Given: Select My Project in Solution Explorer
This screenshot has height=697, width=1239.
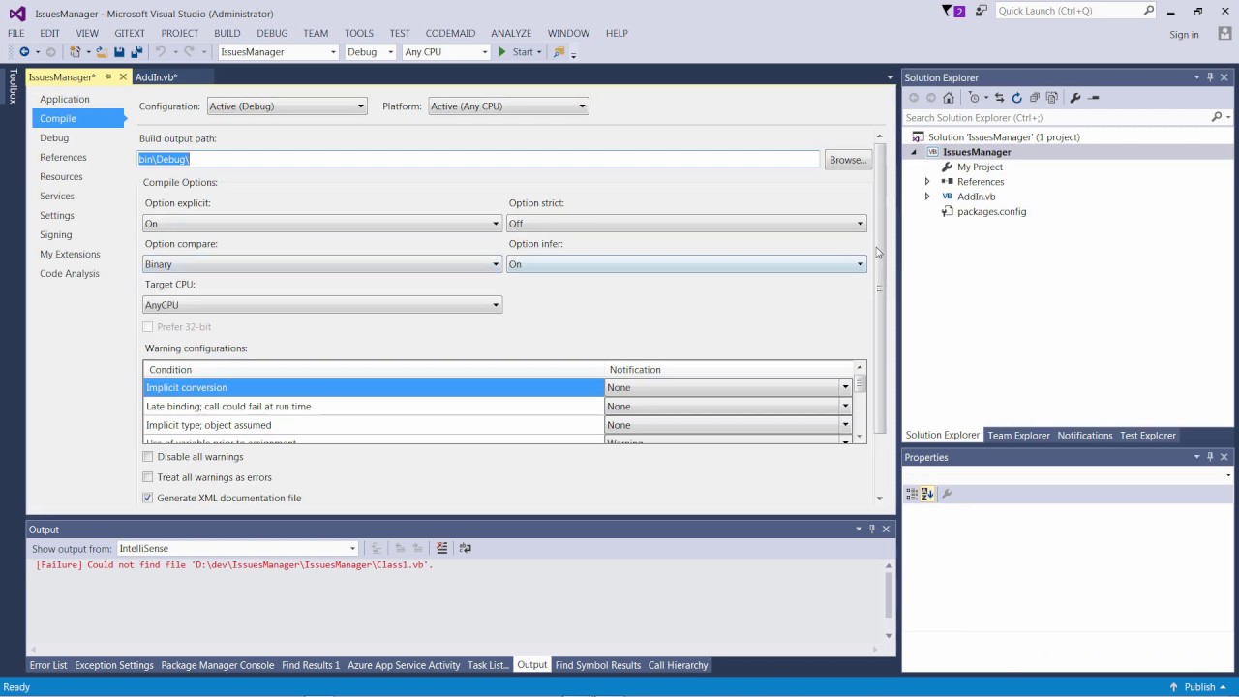Looking at the screenshot, I should 980,167.
